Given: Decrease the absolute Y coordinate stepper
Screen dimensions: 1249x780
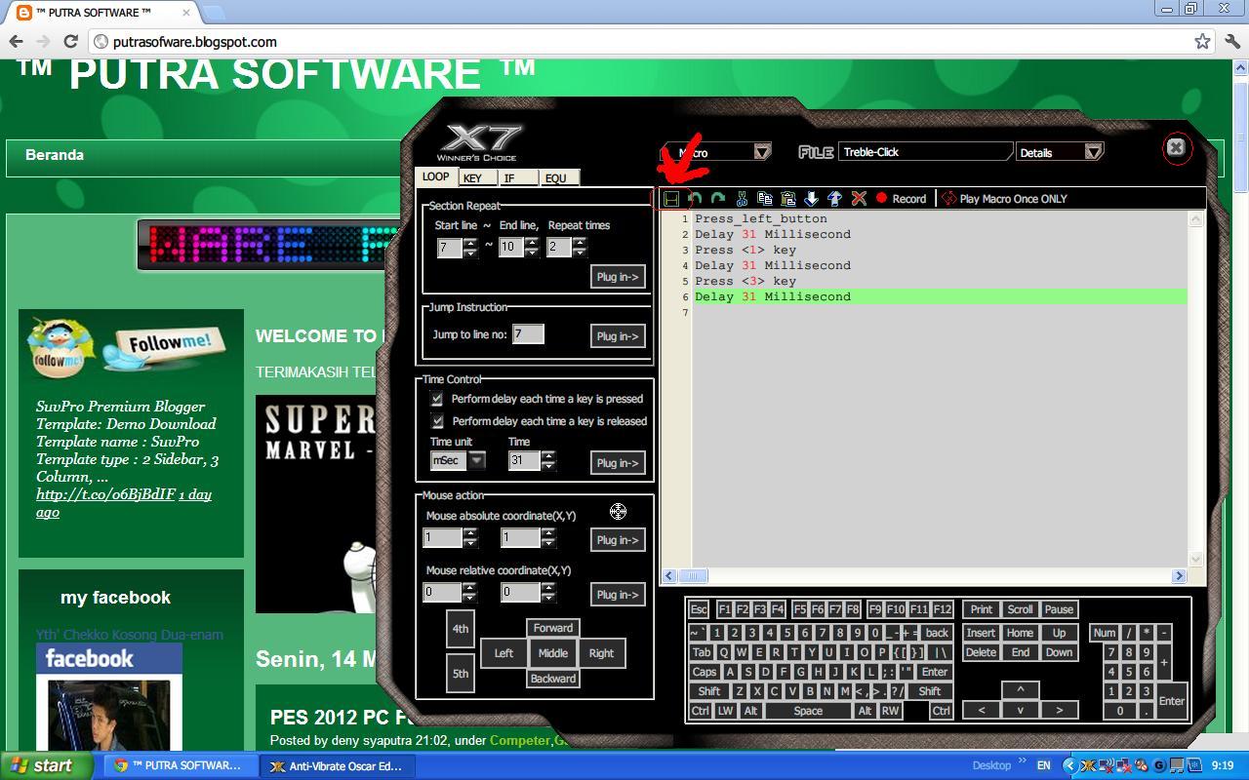Looking at the screenshot, I should tap(548, 543).
